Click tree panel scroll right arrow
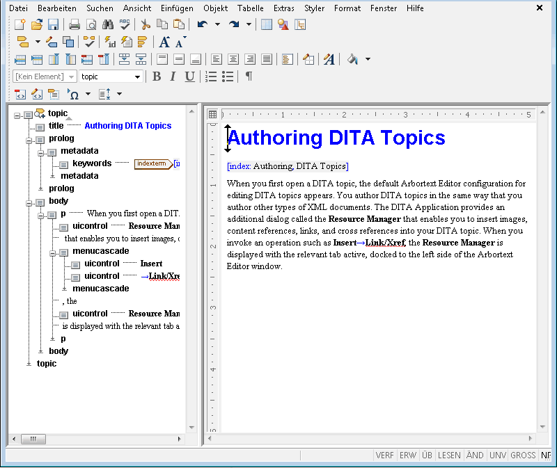The image size is (557, 468). pyautogui.click(x=180, y=439)
